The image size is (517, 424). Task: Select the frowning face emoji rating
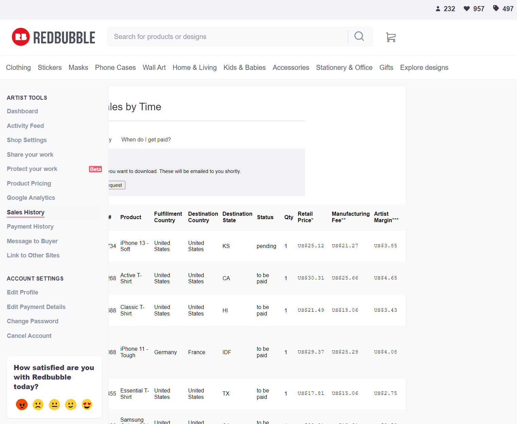(38, 404)
